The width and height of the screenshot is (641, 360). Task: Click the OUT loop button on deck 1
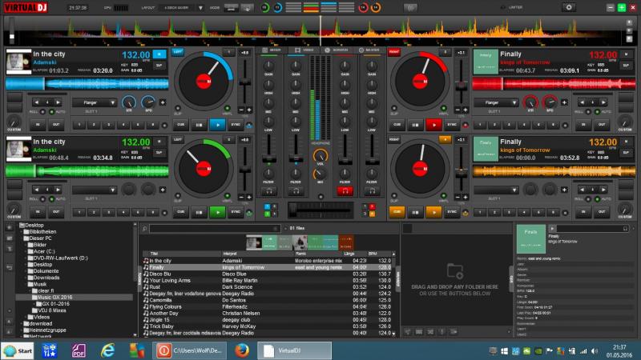(57, 124)
